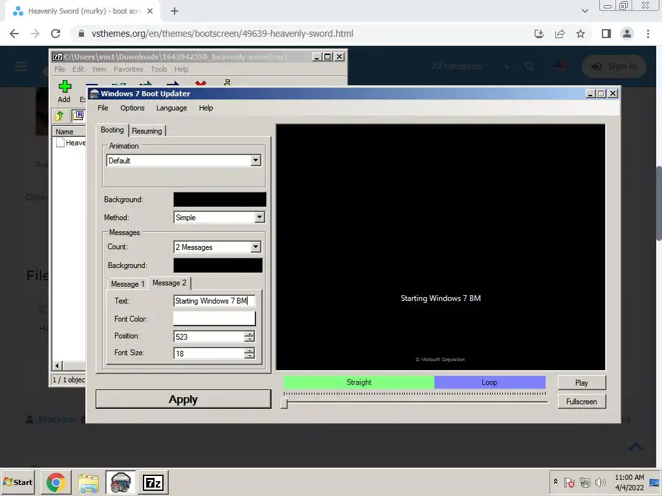Decrease the Font Size with down arrow
Viewport: 662px width, 496px height.
pos(250,356)
